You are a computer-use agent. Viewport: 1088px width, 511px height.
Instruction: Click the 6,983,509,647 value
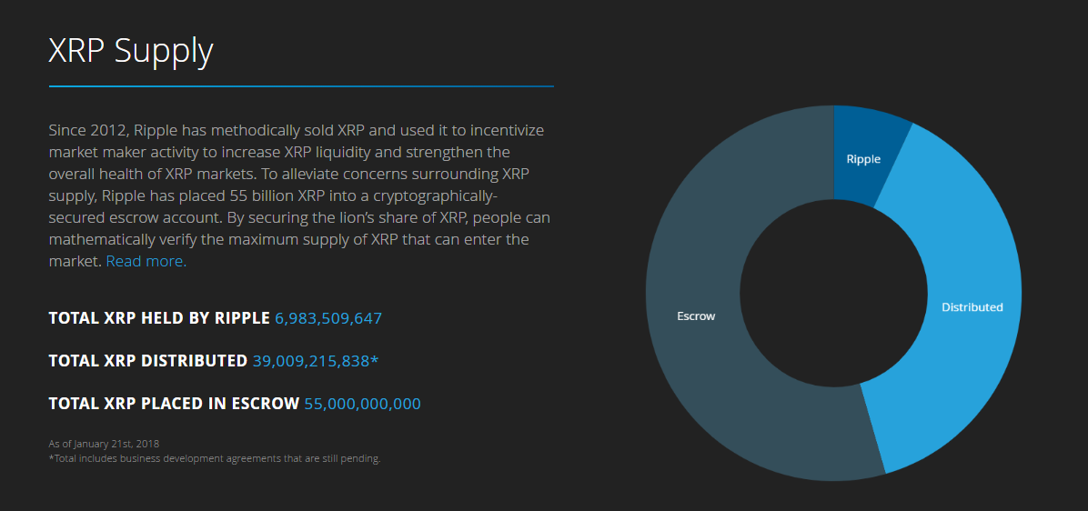pyautogui.click(x=327, y=318)
